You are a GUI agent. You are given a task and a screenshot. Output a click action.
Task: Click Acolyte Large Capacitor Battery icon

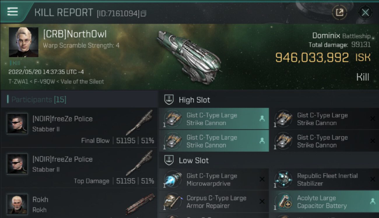point(283,201)
